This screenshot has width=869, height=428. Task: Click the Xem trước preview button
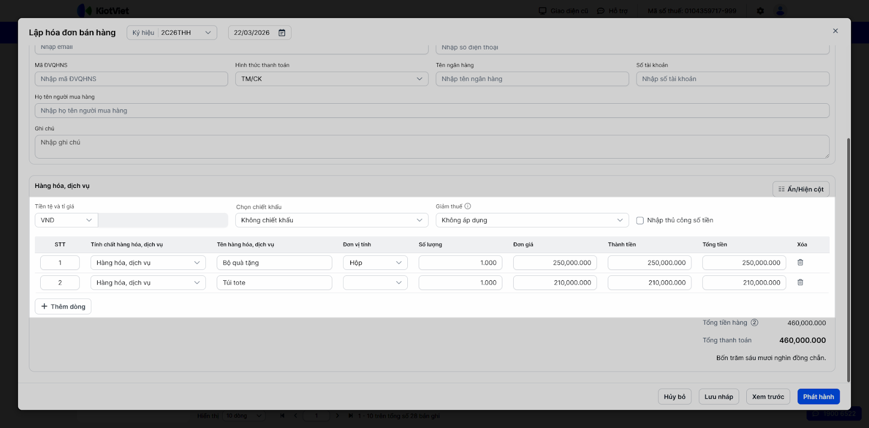coord(767,396)
